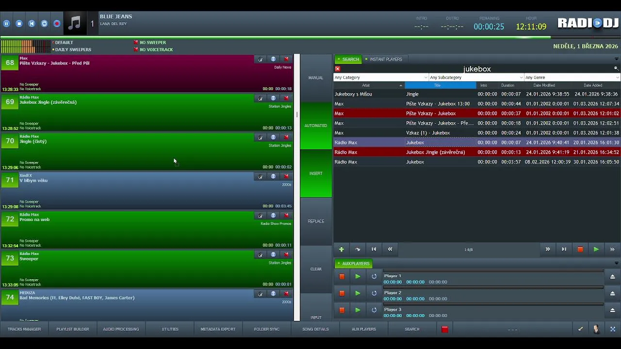Click CLEAR playlist button
The height and width of the screenshot is (349, 621).
(316, 269)
